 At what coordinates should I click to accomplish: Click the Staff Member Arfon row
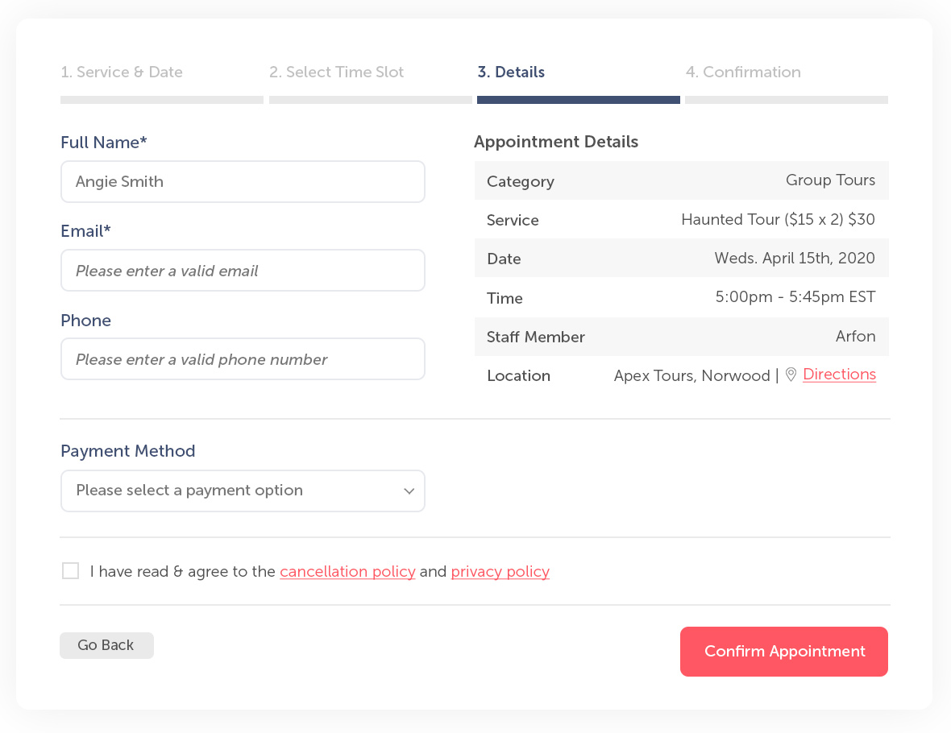click(682, 337)
